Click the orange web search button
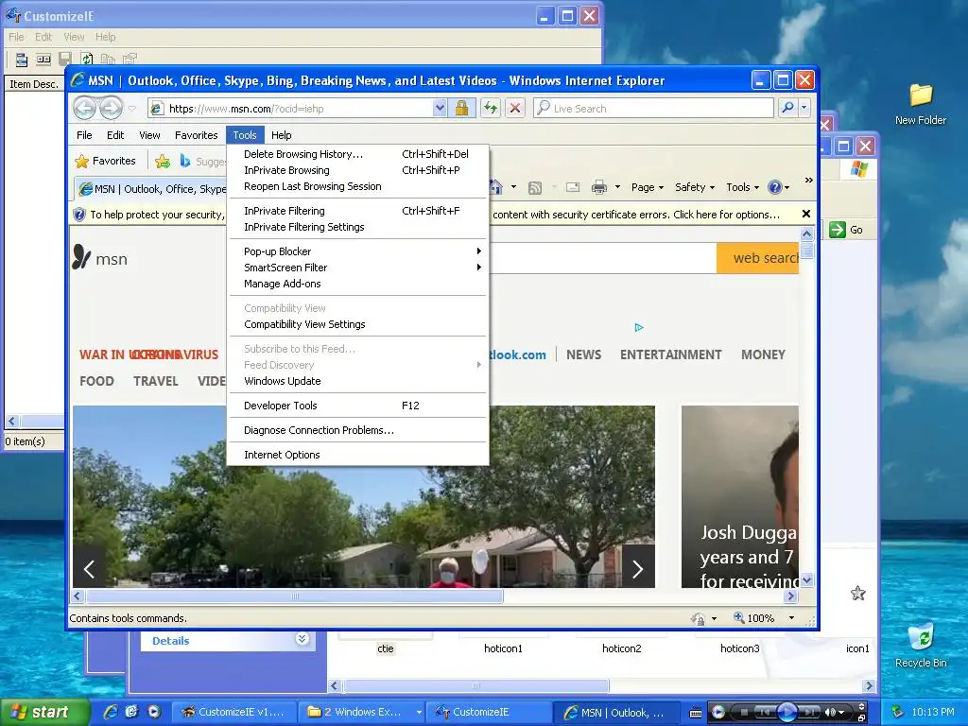 (757, 258)
